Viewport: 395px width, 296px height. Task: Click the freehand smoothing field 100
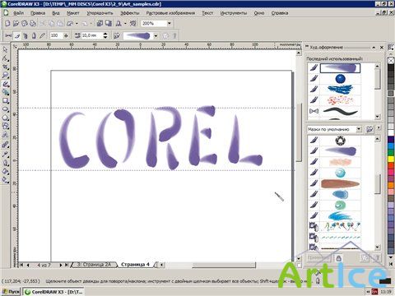coord(56,35)
